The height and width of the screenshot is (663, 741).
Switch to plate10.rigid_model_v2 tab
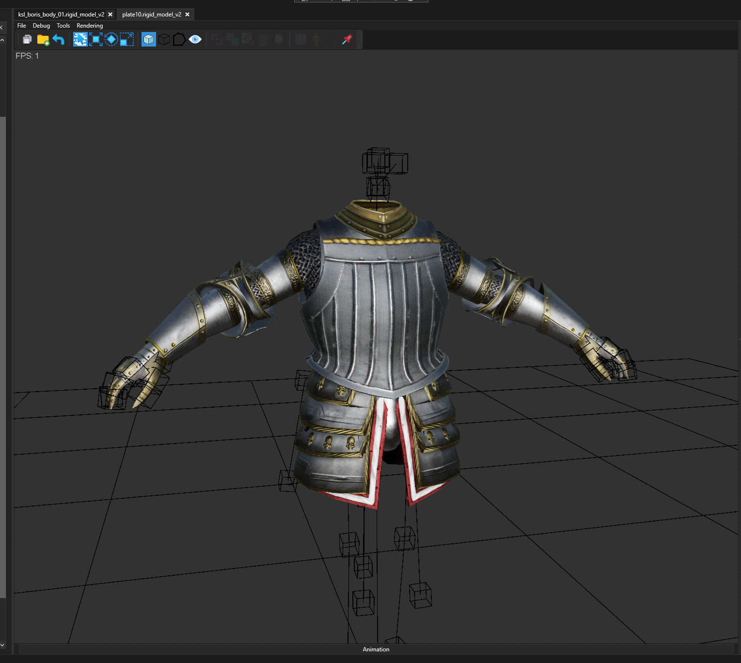[x=152, y=15]
